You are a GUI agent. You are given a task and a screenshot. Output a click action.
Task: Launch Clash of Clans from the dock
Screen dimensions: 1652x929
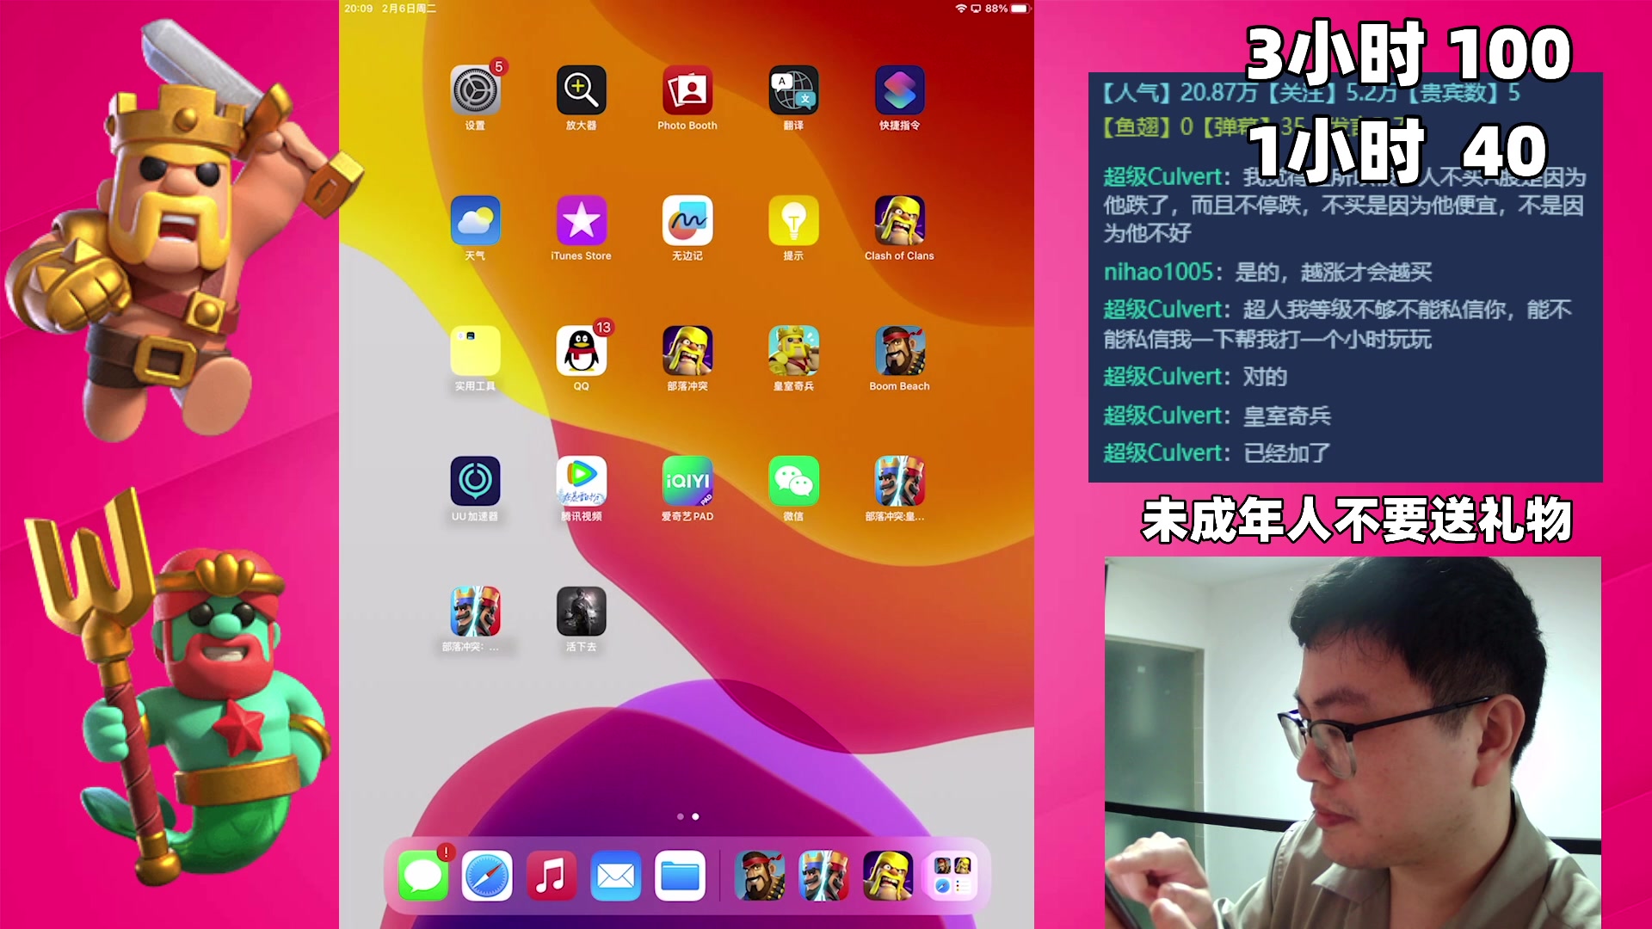click(x=887, y=877)
